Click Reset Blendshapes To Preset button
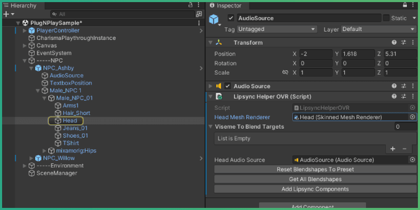The height and width of the screenshot is (210, 420). tap(315, 170)
